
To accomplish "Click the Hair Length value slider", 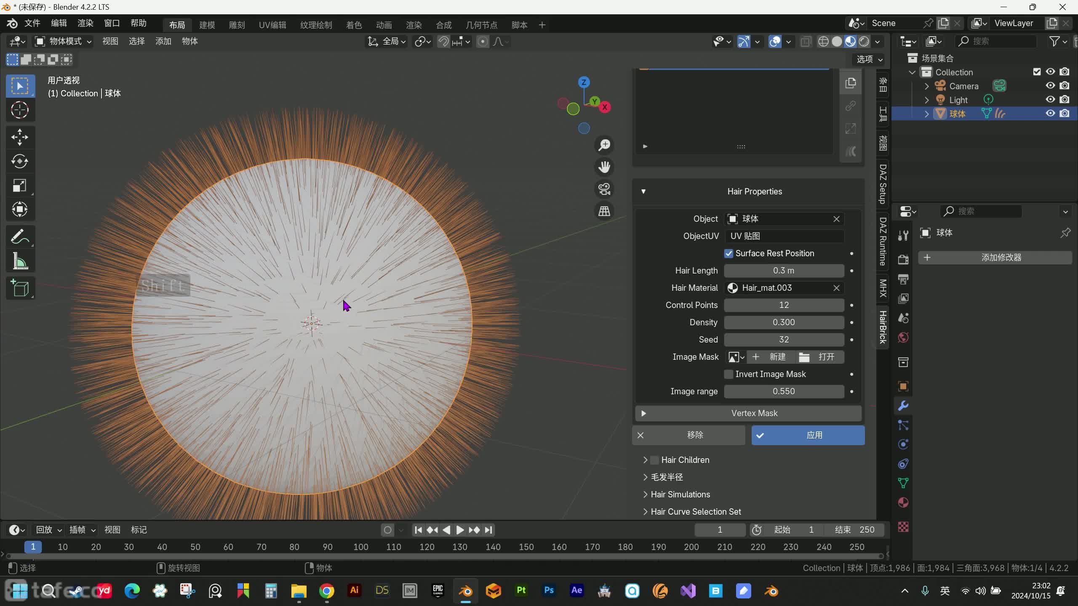I will coord(784,271).
